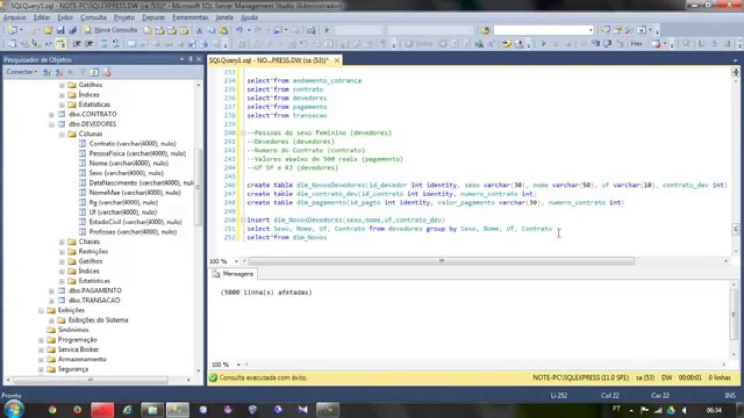Close the SQLQuery1.sql tab with its X
Image resolution: width=744 pixels, height=418 pixels.
337,60
